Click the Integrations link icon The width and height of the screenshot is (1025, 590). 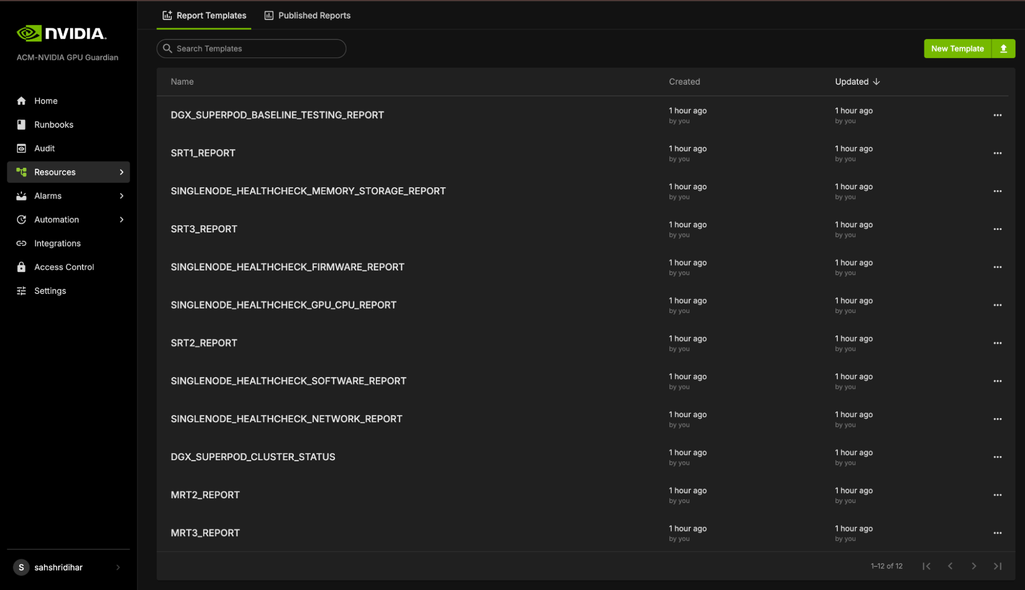click(21, 243)
